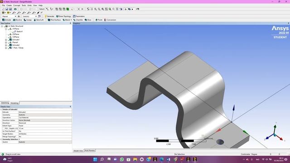Click the Direction value Reversed
Viewport: 290px width, 163px height.
[45, 123]
